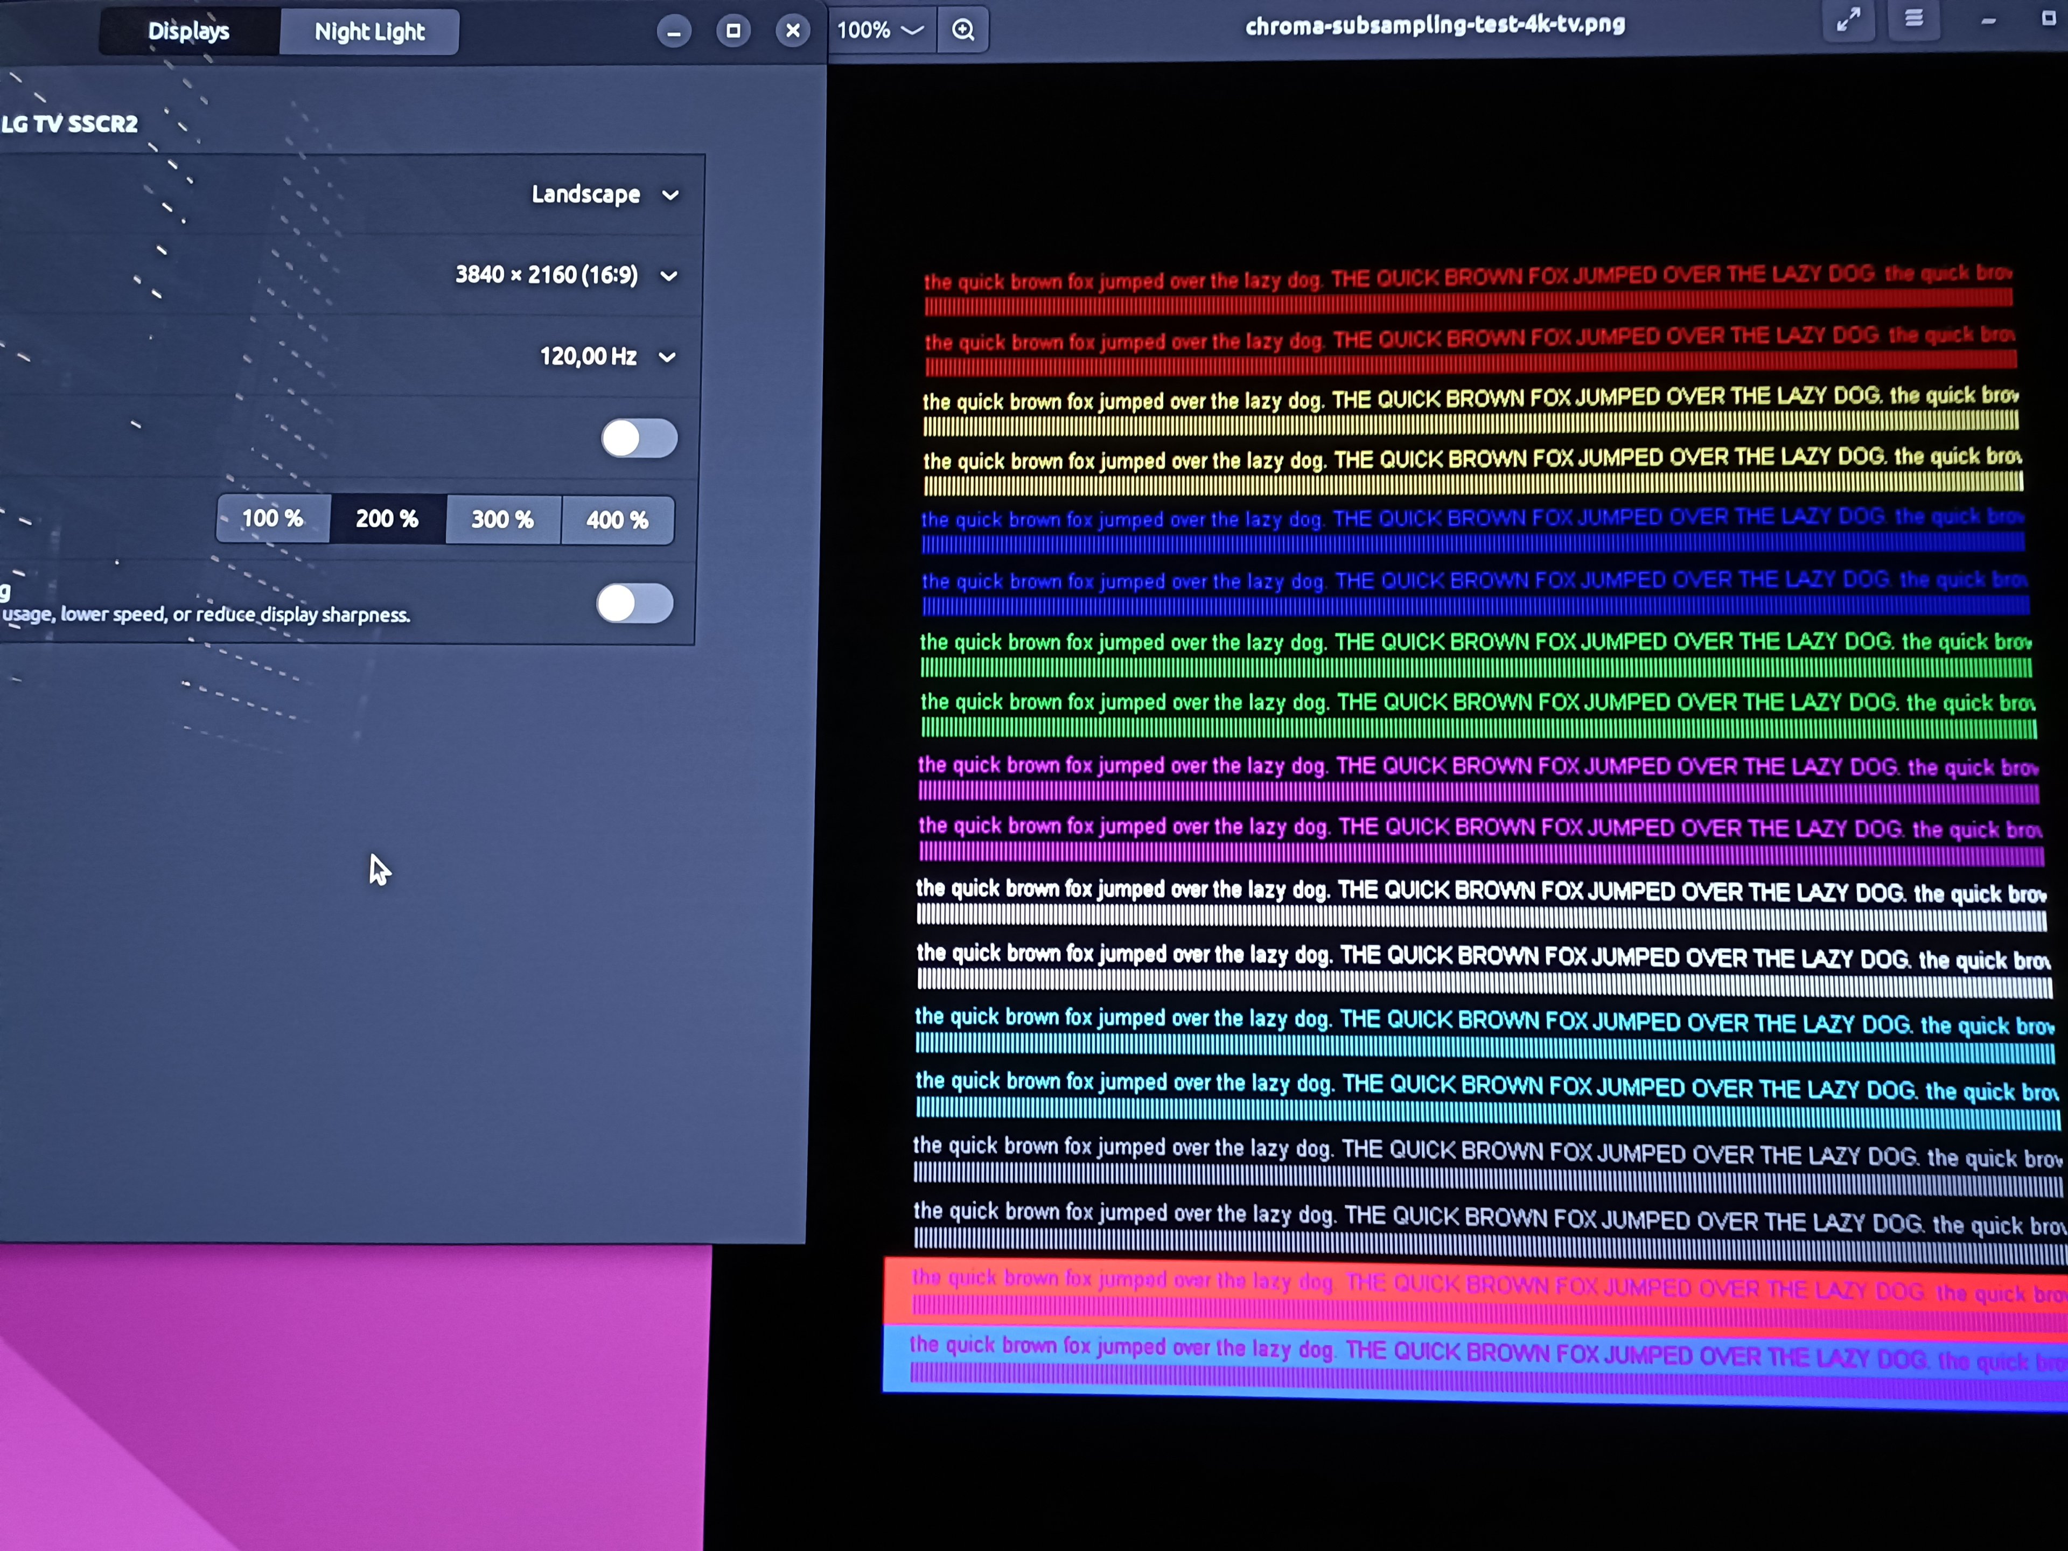Enter fullscreen mode in image viewer
The image size is (2068, 1551).
point(1848,19)
